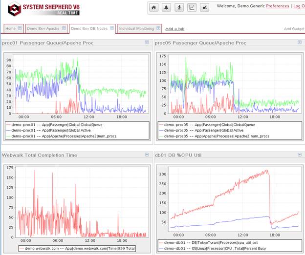Expand the proc05 Passenger Queue gadget menu
305x255 pixels.
300,42
